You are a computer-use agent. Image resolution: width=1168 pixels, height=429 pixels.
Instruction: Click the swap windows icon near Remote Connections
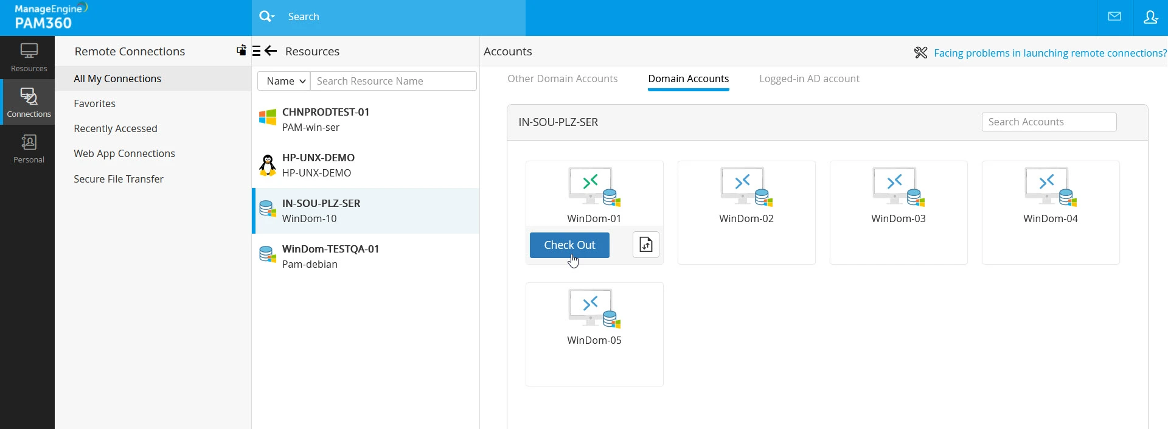pyautogui.click(x=242, y=51)
